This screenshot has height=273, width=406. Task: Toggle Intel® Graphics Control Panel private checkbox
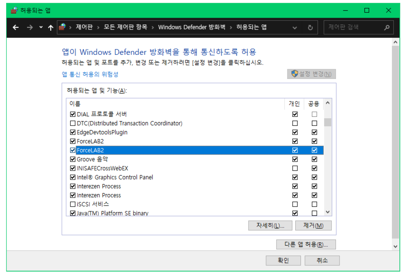295,177
